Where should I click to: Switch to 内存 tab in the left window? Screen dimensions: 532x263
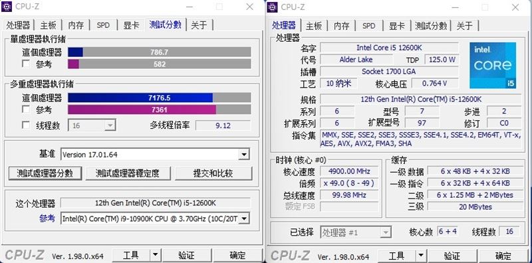tap(76, 25)
